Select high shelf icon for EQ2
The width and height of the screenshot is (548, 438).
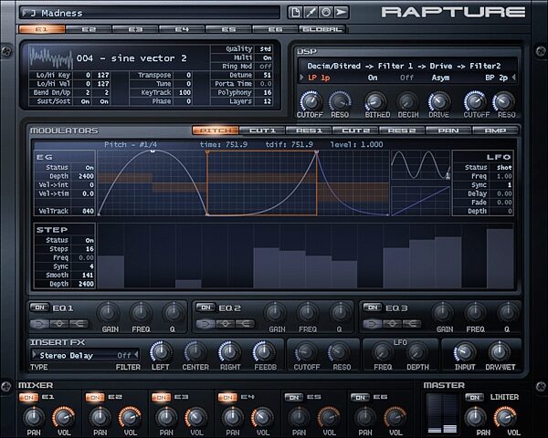click(x=245, y=324)
